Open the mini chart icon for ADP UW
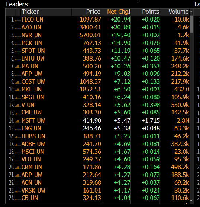 17,175
